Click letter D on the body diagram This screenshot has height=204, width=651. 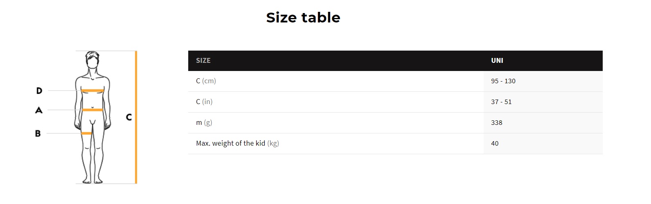(x=39, y=91)
